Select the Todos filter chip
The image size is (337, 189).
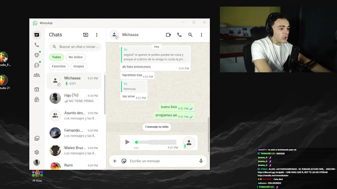pos(56,57)
